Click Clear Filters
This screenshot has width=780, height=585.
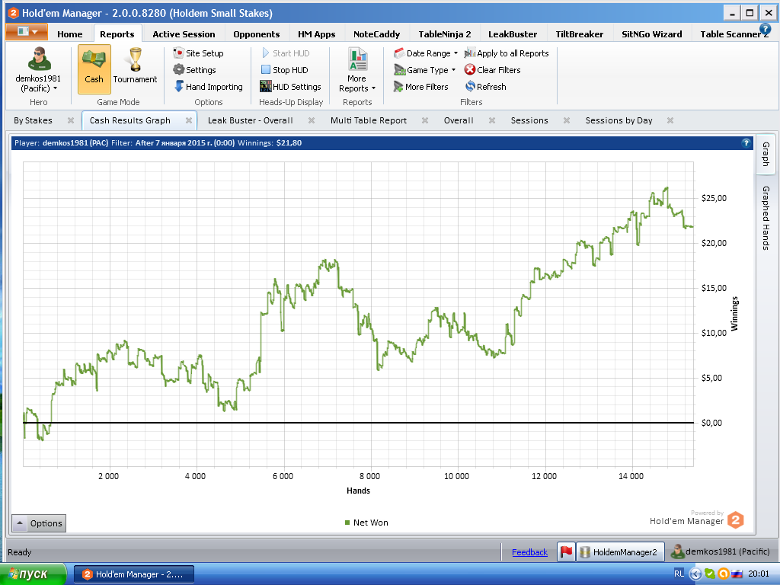point(493,70)
